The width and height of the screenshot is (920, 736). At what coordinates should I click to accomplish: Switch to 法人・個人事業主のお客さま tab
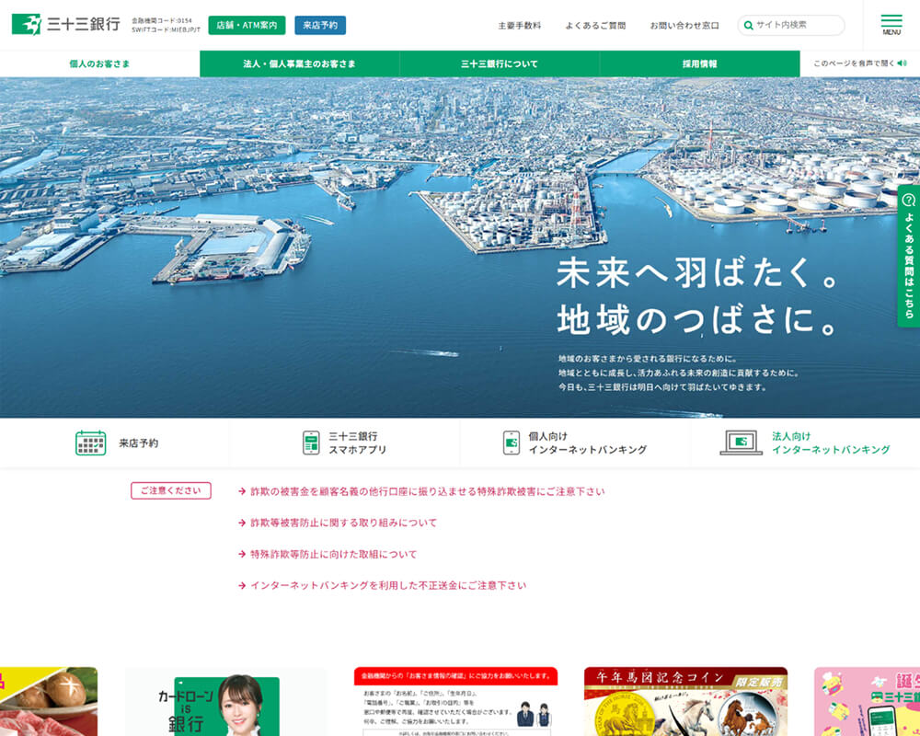299,63
